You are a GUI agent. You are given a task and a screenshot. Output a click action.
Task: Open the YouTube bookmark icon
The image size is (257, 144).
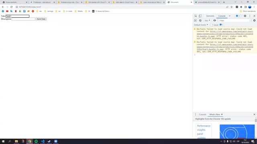point(7,11)
